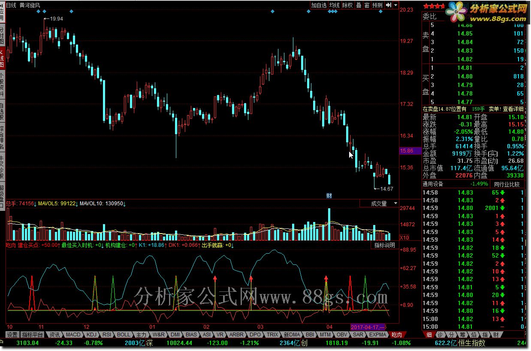Screen dimensions: 531x351
Task: Switch indicator to BIAS
Action: 191,335
